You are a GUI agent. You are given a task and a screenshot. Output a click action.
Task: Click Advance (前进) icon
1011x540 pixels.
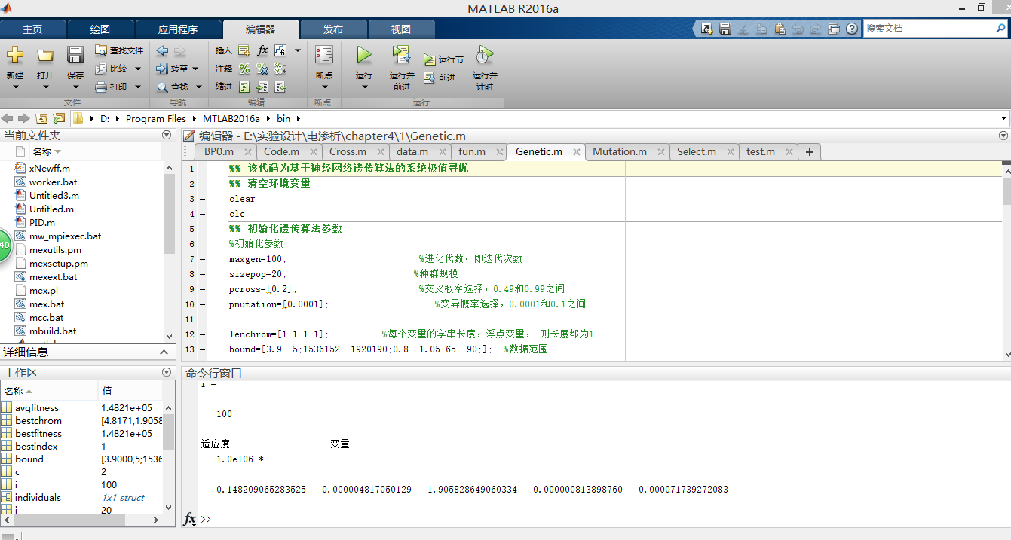coord(430,78)
